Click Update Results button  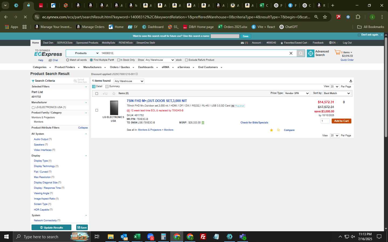tap(51, 227)
